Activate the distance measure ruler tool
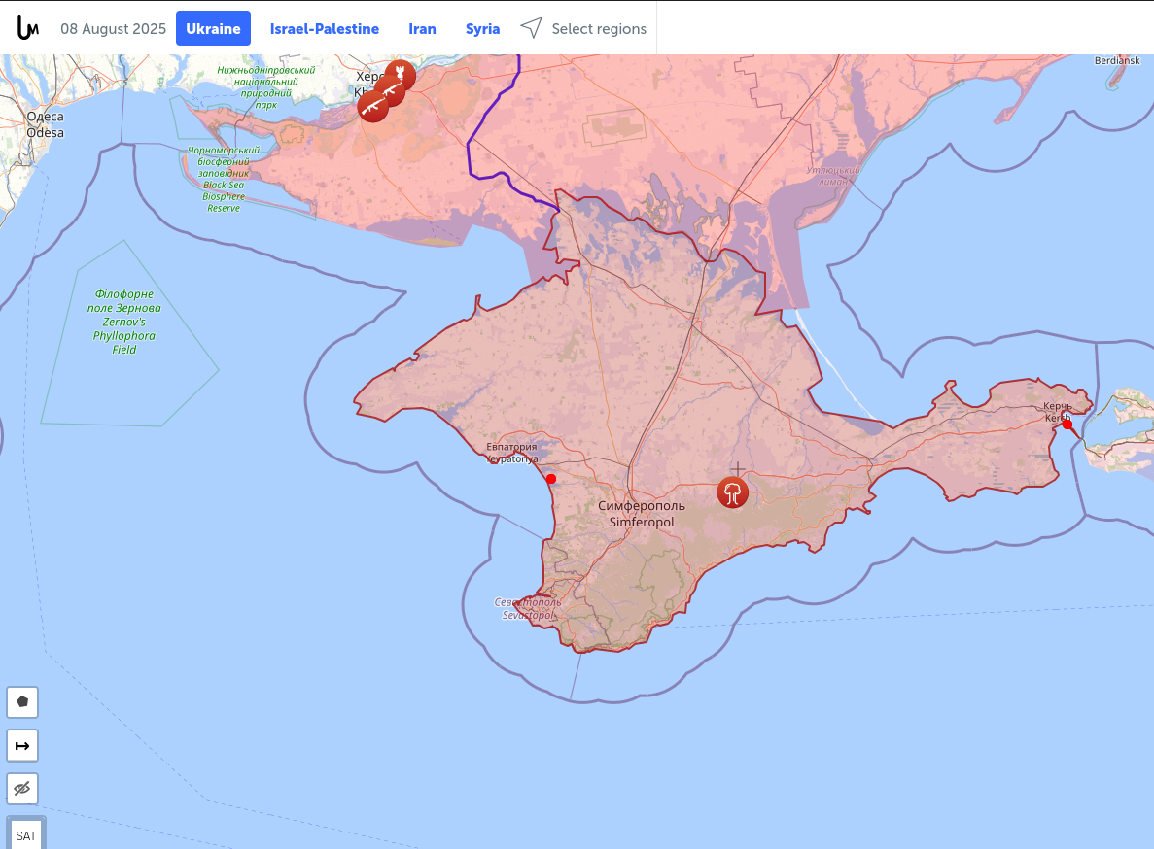 [22, 745]
